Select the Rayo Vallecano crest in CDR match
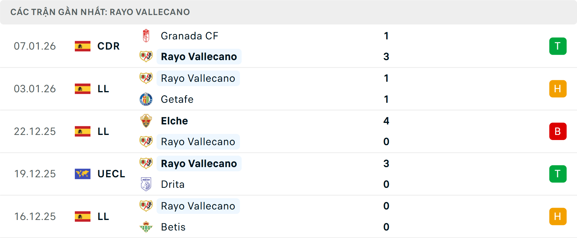577x238 pixels. (x=146, y=56)
